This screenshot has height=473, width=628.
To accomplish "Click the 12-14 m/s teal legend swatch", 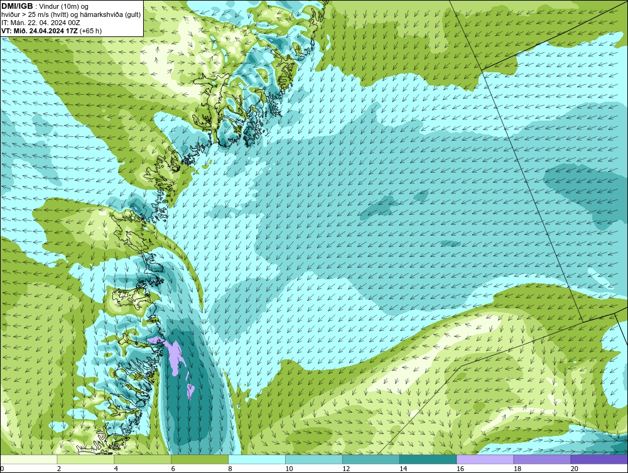I will click(x=371, y=459).
